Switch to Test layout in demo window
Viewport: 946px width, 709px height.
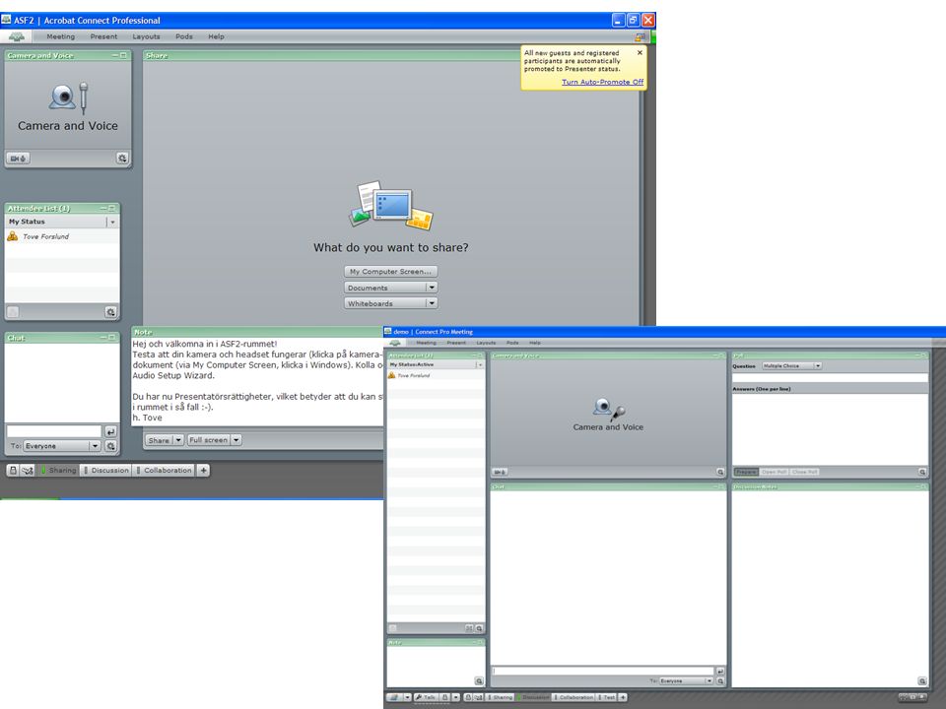[x=607, y=697]
